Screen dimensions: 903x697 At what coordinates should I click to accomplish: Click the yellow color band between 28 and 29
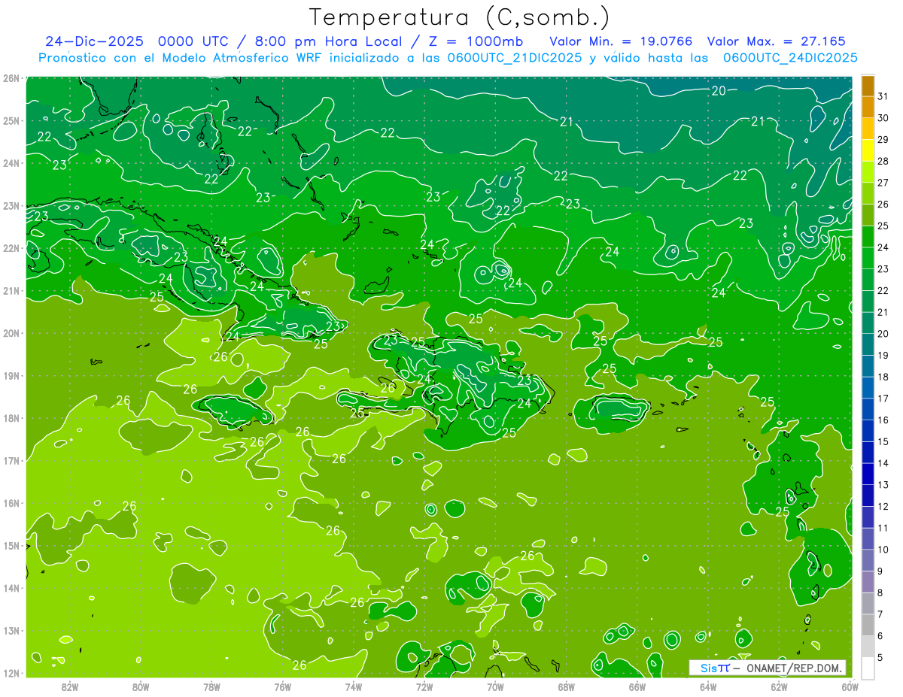click(868, 150)
